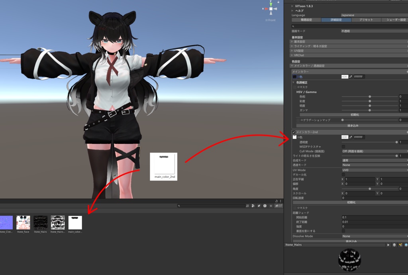Image resolution: width=408 pixels, height=275 pixels.
Task: Toggle the hidden packages eye icon showing 37
Action: point(278,205)
